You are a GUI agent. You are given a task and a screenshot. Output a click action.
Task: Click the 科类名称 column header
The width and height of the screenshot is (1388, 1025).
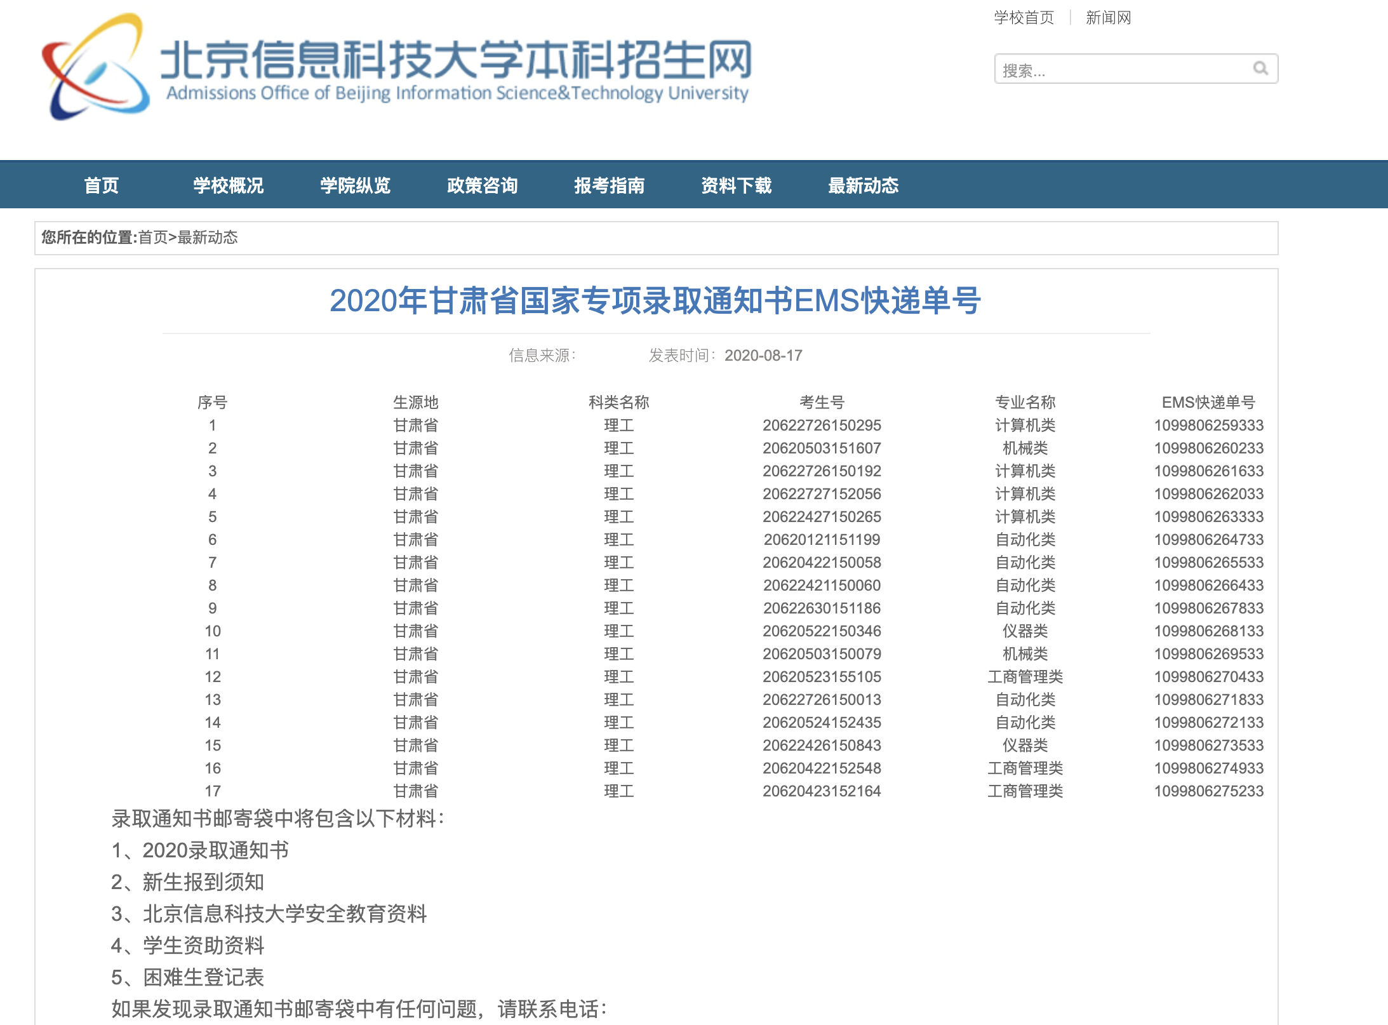pyautogui.click(x=619, y=402)
